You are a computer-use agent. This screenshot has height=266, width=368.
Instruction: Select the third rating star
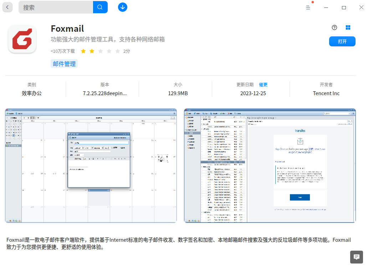point(101,51)
